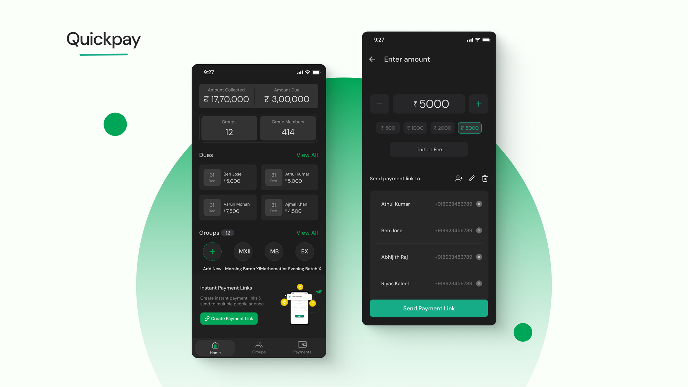Click Send Payment Link button
Screen dimensions: 688x387
coord(429,308)
